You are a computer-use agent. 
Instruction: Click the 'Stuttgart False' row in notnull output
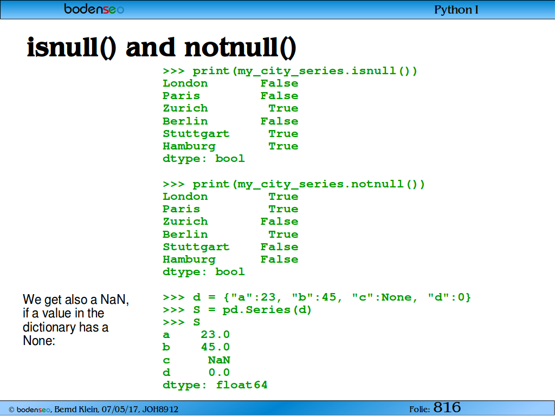click(x=230, y=247)
